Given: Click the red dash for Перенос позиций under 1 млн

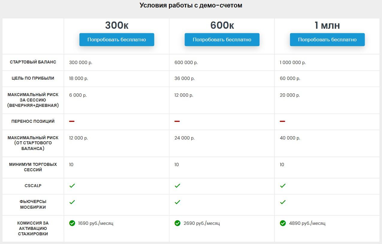Looking at the screenshot, I should click(x=282, y=121).
